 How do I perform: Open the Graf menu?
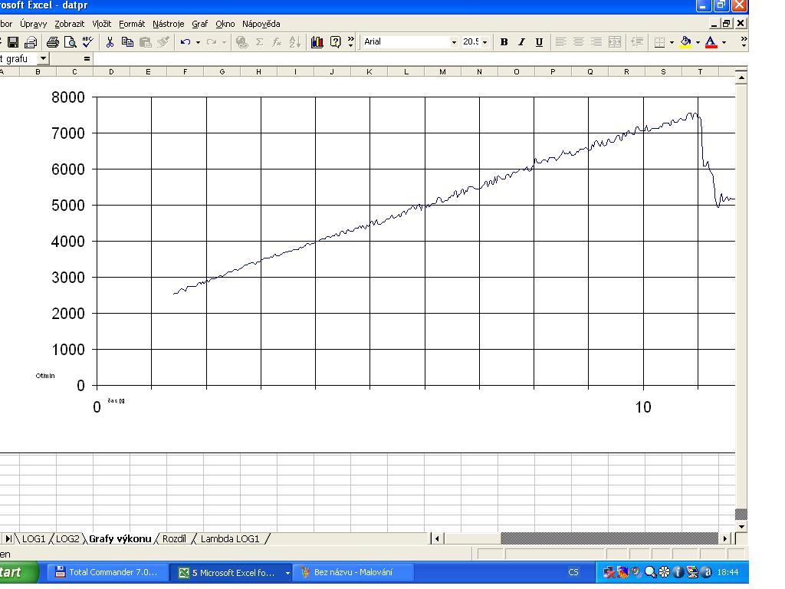[199, 24]
